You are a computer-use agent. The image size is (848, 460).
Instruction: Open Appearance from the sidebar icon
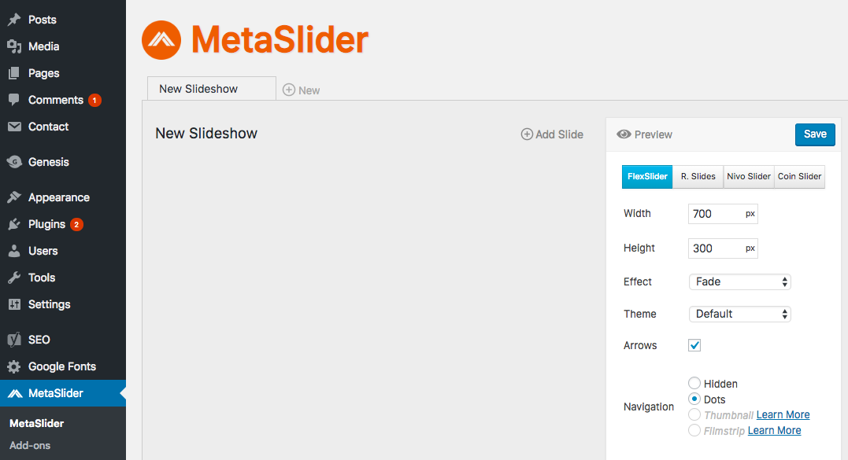click(x=13, y=197)
